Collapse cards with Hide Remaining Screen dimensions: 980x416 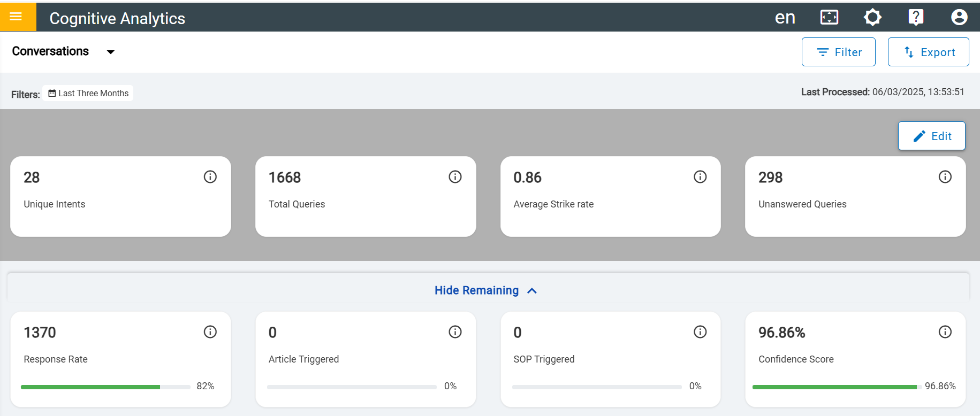pyautogui.click(x=485, y=290)
